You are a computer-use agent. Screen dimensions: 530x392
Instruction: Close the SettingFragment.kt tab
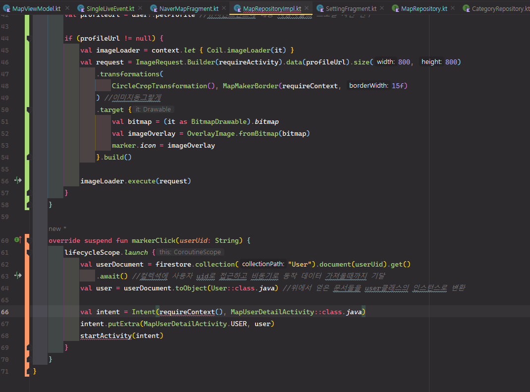click(x=382, y=8)
